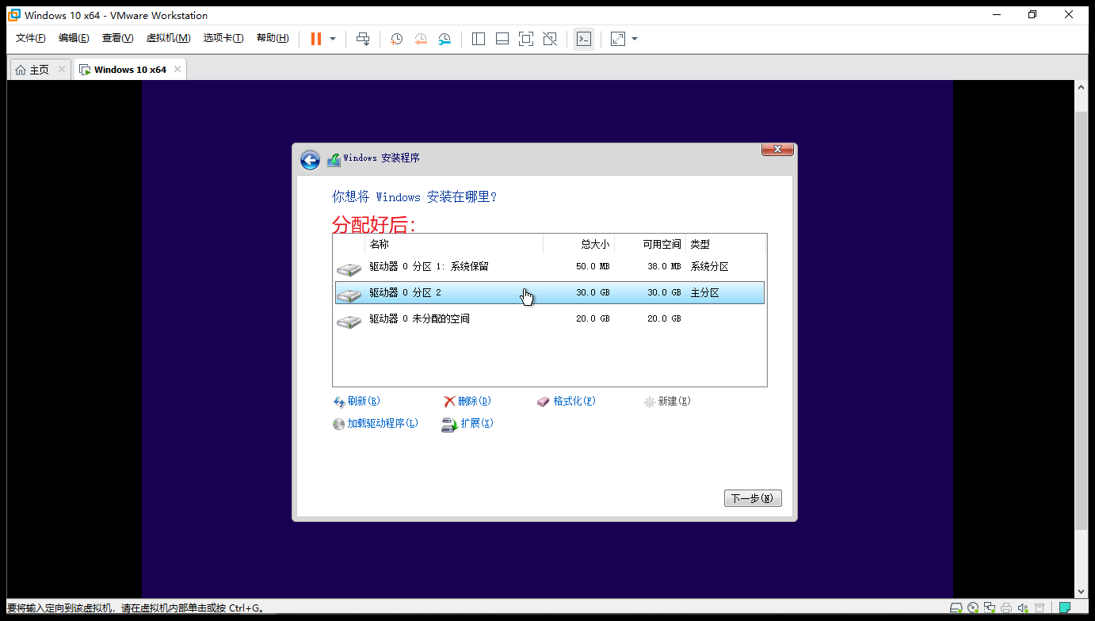Toggle Unity mode icon in toolbar

click(x=550, y=39)
